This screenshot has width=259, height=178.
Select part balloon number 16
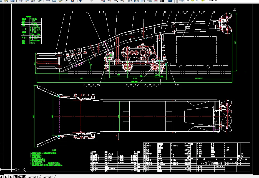click(199, 12)
